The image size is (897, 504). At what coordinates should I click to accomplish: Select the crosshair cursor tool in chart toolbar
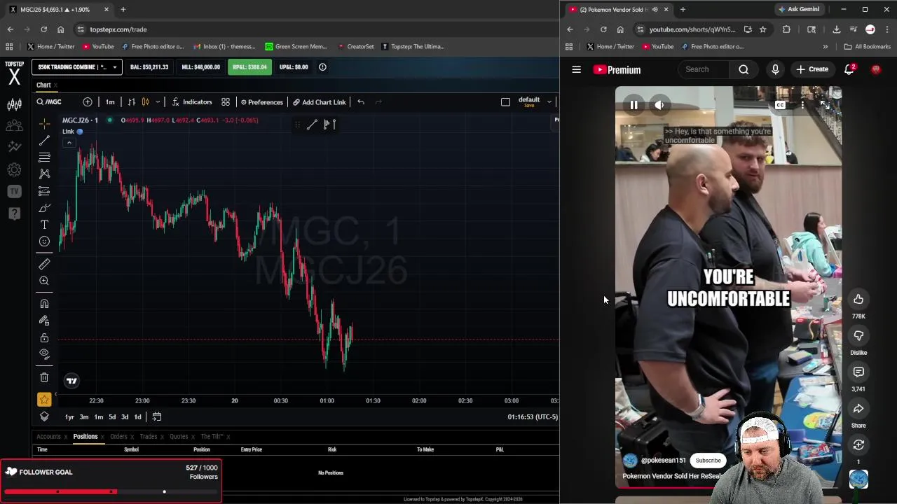[x=44, y=124]
